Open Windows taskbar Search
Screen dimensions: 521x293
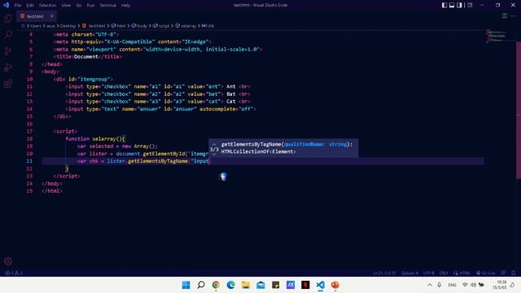click(x=201, y=285)
